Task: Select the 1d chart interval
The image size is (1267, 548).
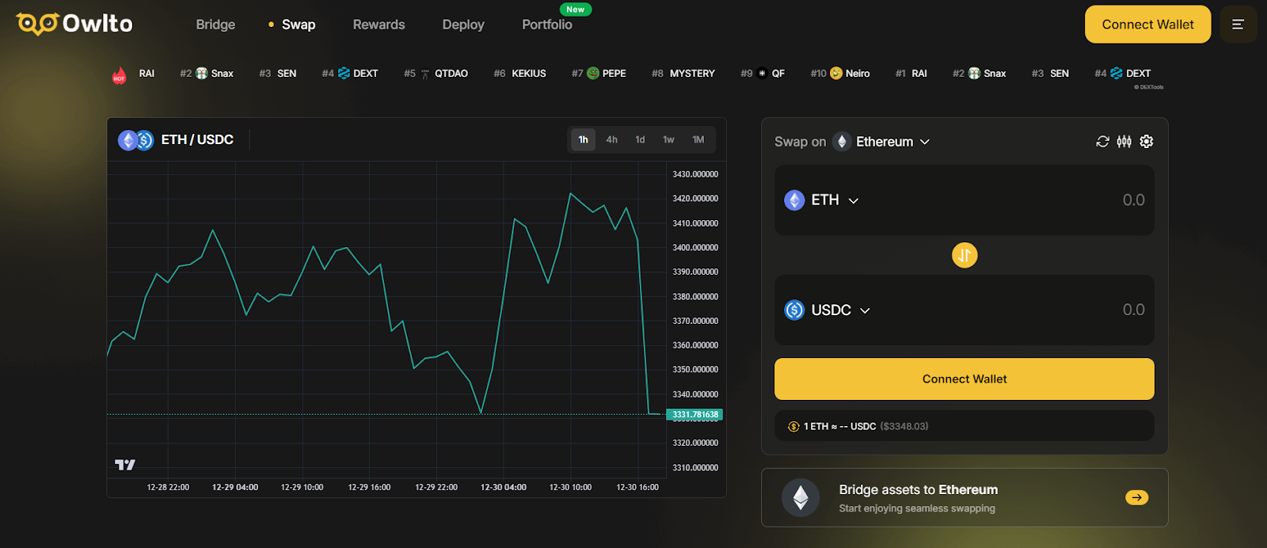Action: tap(640, 139)
